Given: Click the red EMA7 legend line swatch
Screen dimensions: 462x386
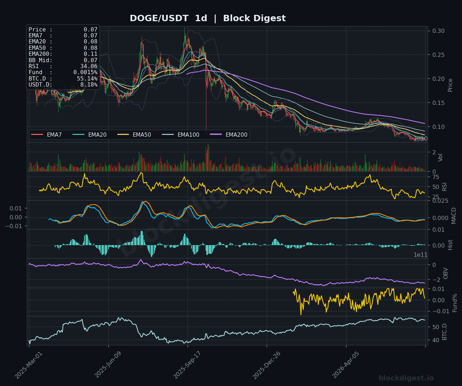Looking at the screenshot, I should tap(37, 135).
